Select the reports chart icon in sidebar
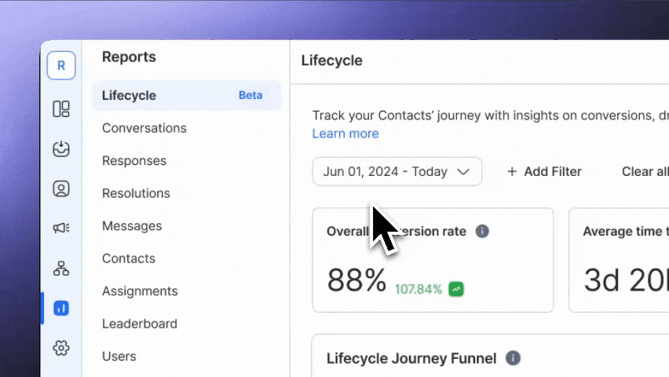669x377 pixels. (x=61, y=309)
